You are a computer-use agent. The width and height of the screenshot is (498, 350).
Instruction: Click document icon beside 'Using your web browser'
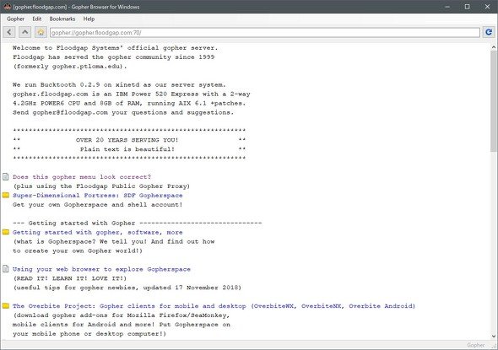pos(6,269)
